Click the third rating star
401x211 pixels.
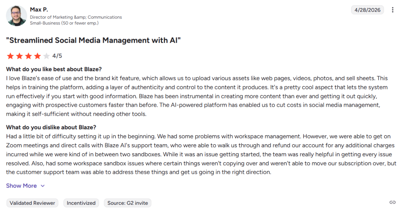[28, 56]
